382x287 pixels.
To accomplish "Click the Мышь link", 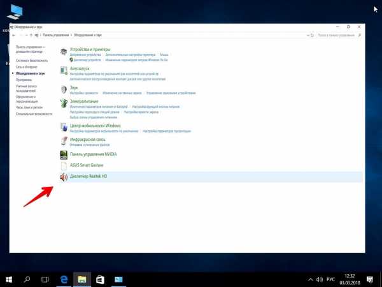I will click(164, 55).
